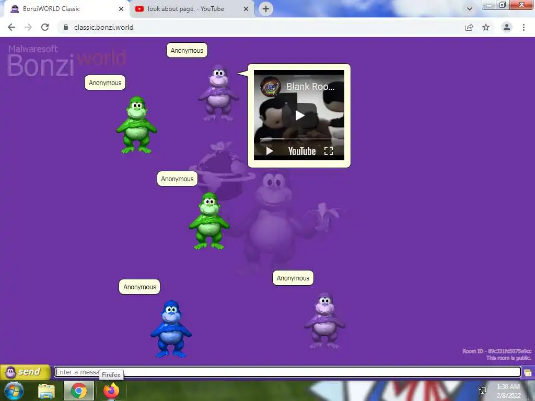This screenshot has height=401, width=535.
Task: Click the browser forward arrow
Action: pos(28,27)
